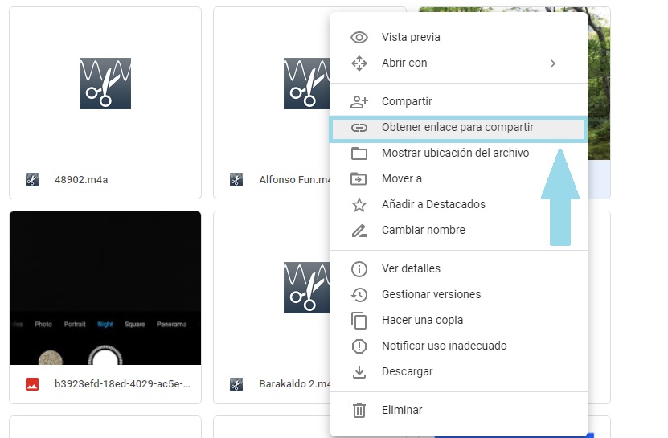Screen dimensions: 668x438
Task: Click small audio icon beside Barakaldo 2 file
Action: coord(236,384)
